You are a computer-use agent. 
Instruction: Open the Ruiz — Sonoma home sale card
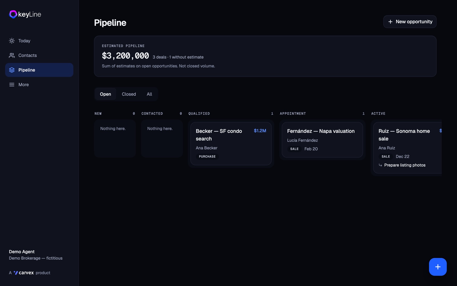point(408,148)
